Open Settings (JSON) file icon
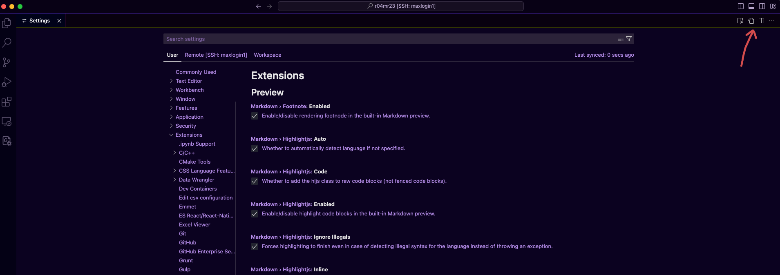Screen dimensions: 780x275 [x=751, y=21]
